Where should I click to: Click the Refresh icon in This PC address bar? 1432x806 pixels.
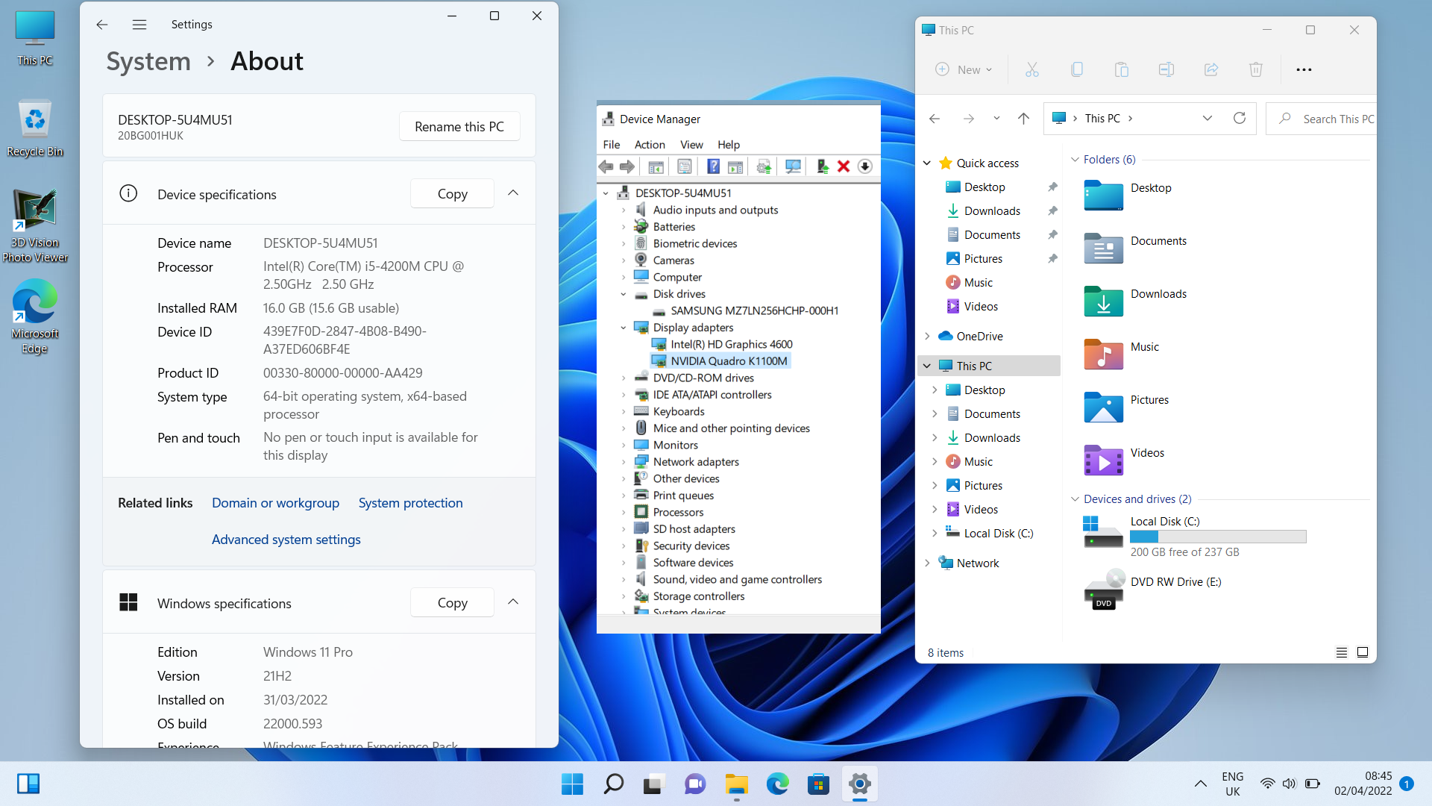1240,119
